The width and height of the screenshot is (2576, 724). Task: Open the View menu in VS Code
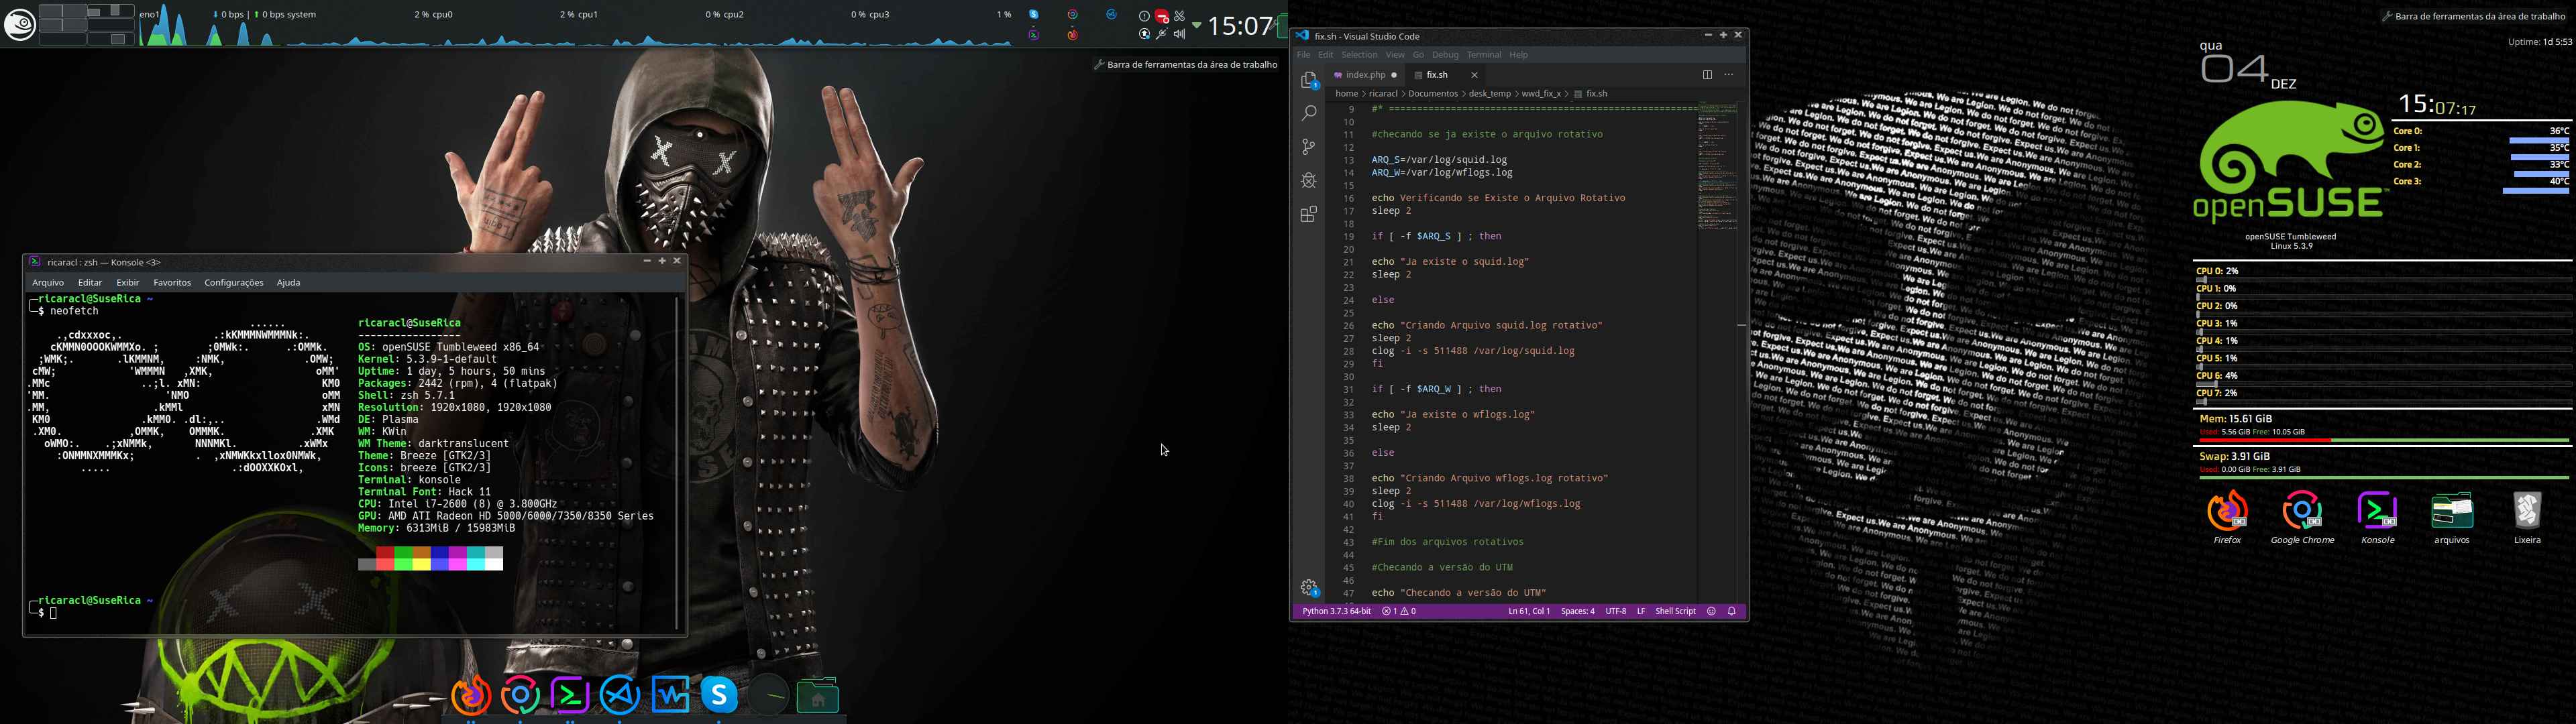click(x=1395, y=55)
